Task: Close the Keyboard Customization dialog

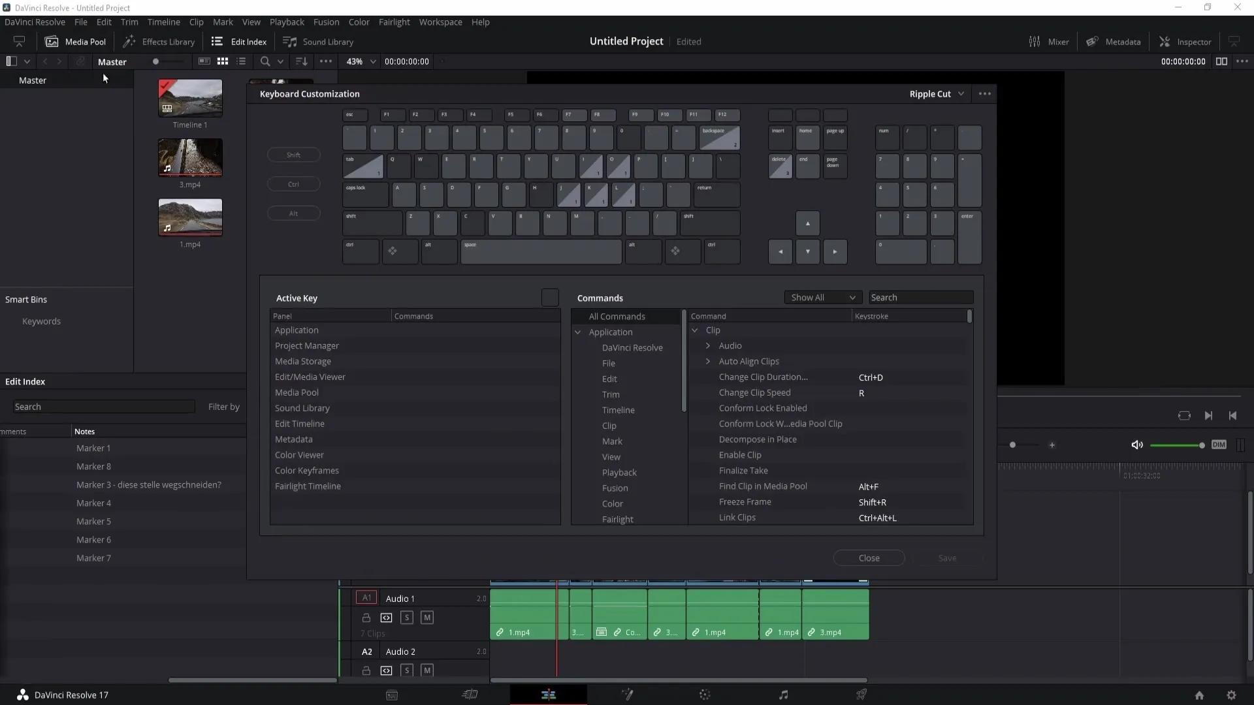Action: point(869,558)
